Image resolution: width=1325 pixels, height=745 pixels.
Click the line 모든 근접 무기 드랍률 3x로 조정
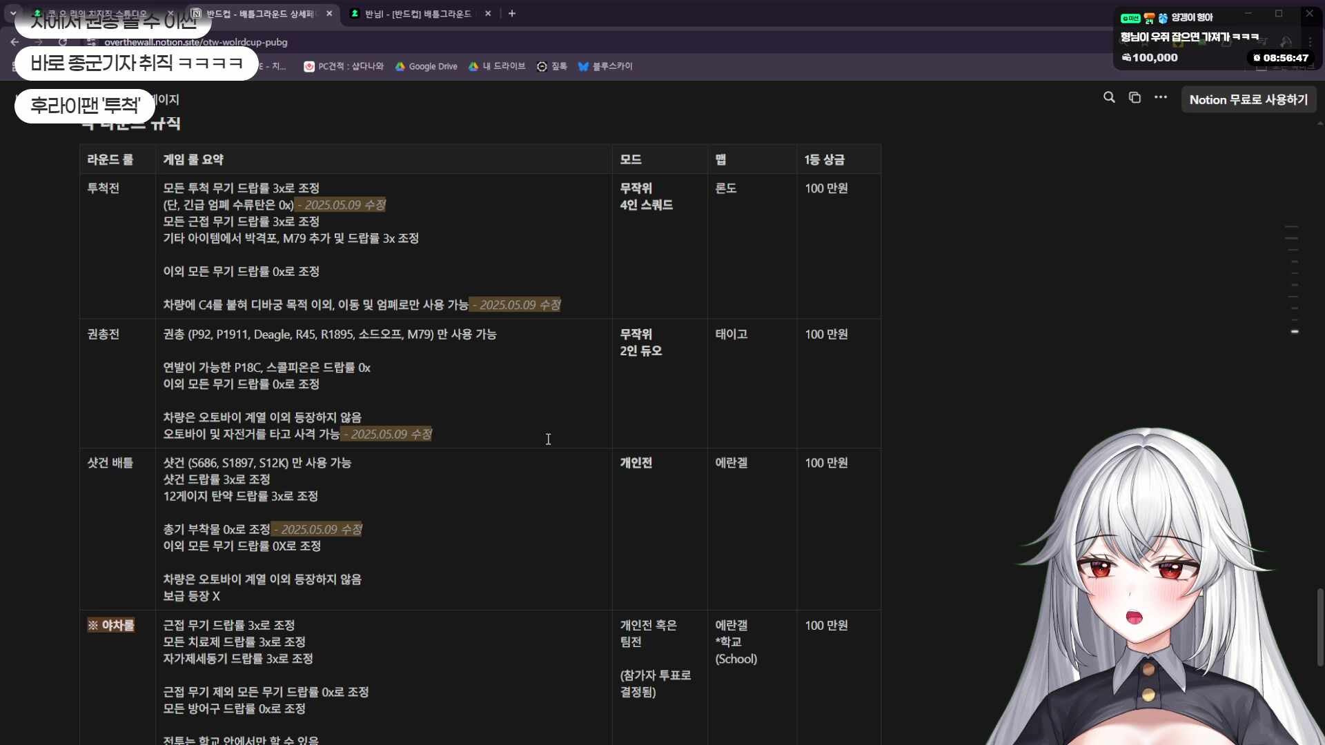242,221
